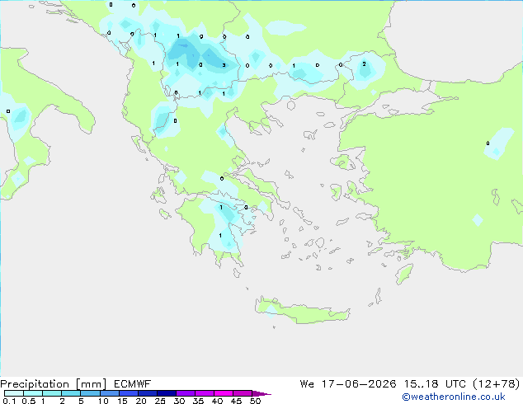Click the '[mm]' unit label

coord(92,384)
